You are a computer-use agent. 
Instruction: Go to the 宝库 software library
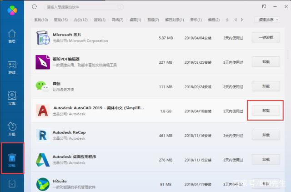click(12, 97)
